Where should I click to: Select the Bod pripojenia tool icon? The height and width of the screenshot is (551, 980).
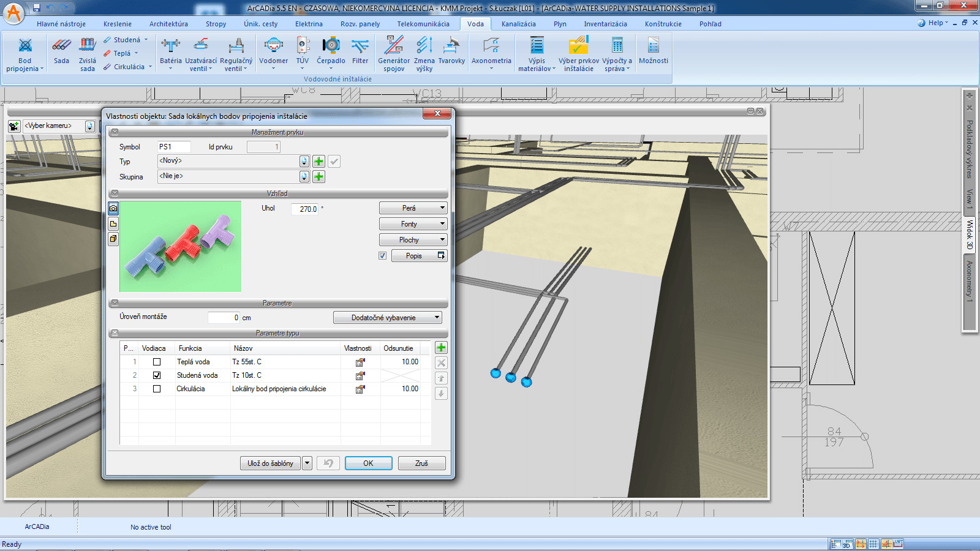coord(25,45)
